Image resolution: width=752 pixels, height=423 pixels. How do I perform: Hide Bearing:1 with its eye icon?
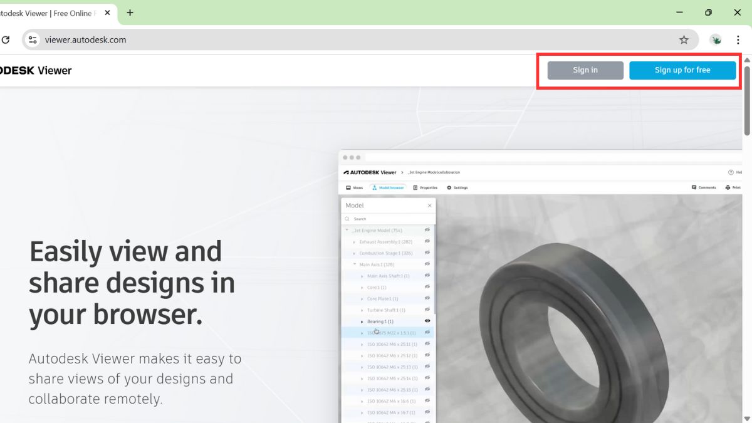(427, 321)
